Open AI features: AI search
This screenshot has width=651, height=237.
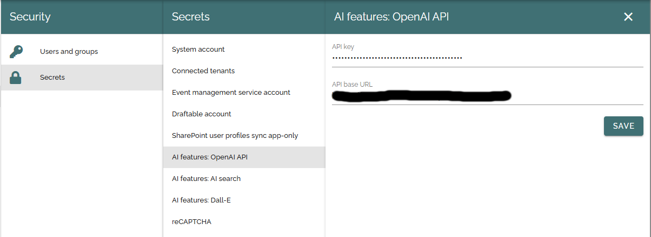tap(244, 179)
